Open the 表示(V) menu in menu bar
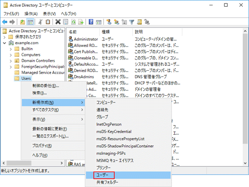 click(49, 14)
